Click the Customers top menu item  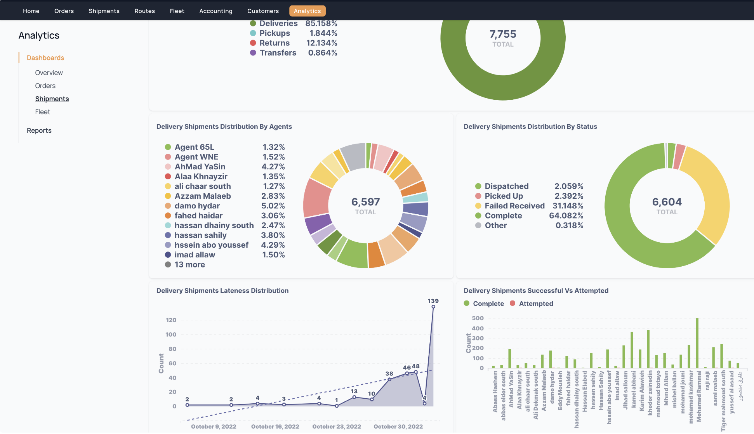[263, 11]
